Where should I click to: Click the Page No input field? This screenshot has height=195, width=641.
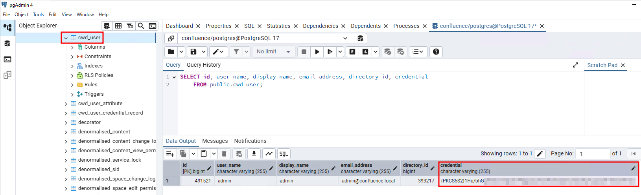[593, 154]
